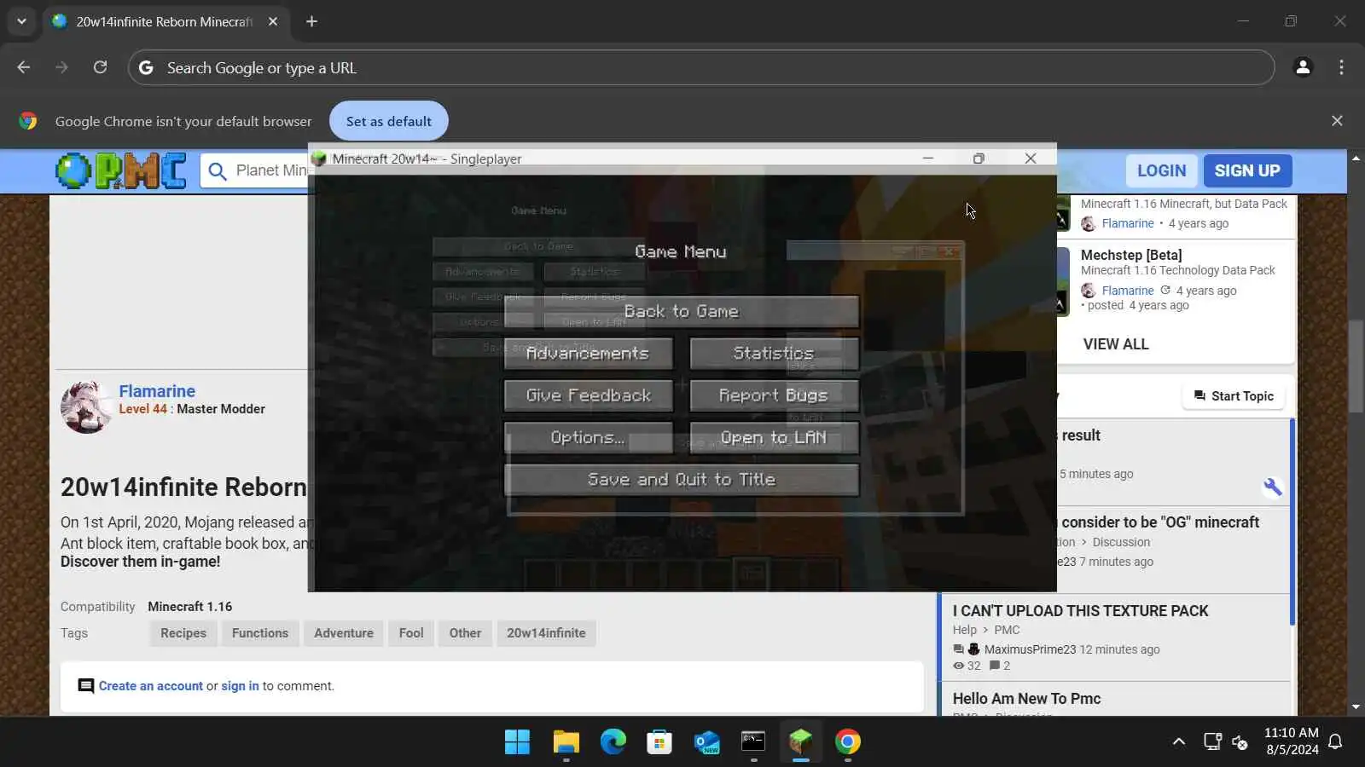Click Open to LAN in Minecraft

click(774, 437)
